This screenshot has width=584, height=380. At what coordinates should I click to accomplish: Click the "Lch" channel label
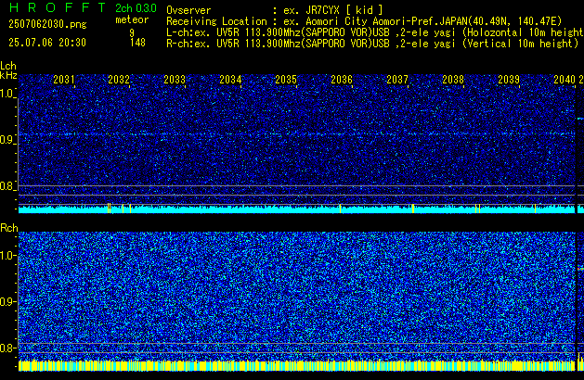point(8,66)
